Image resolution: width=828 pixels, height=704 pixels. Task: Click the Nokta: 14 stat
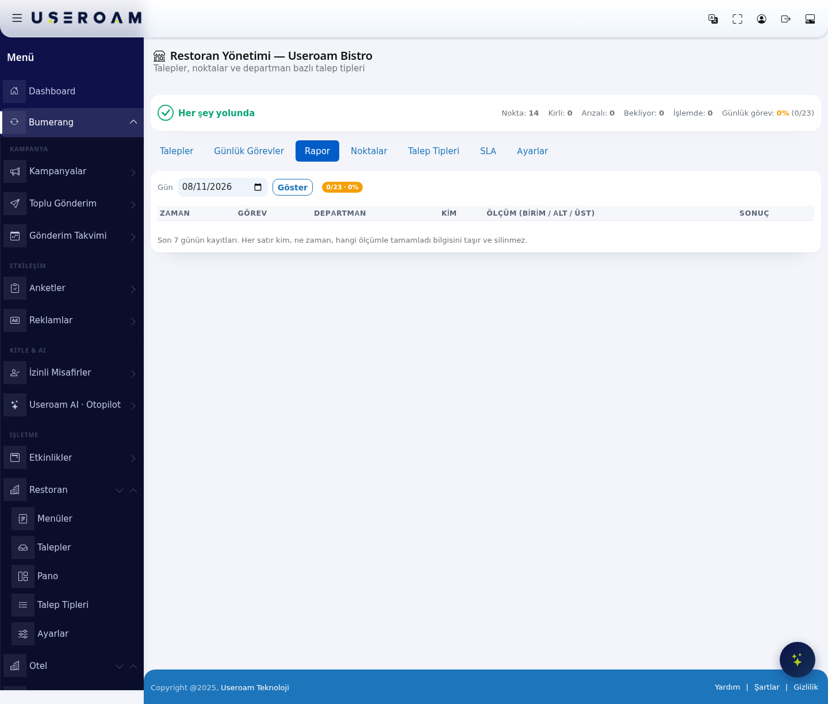click(x=520, y=113)
